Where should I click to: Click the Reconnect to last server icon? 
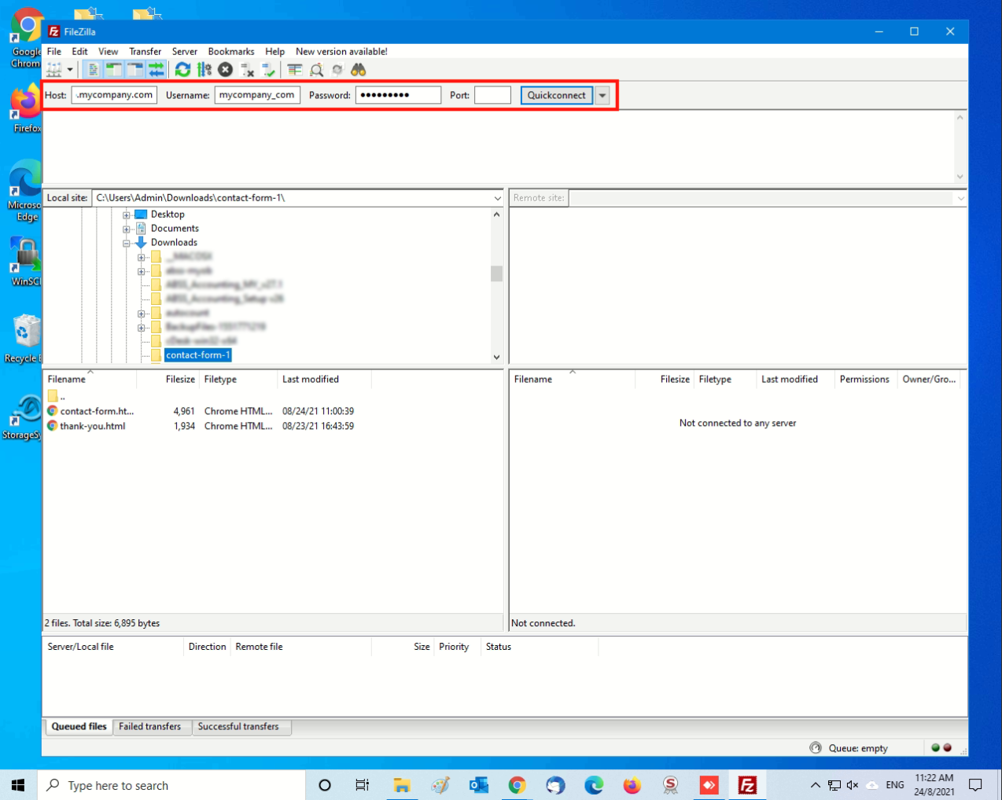click(x=268, y=70)
